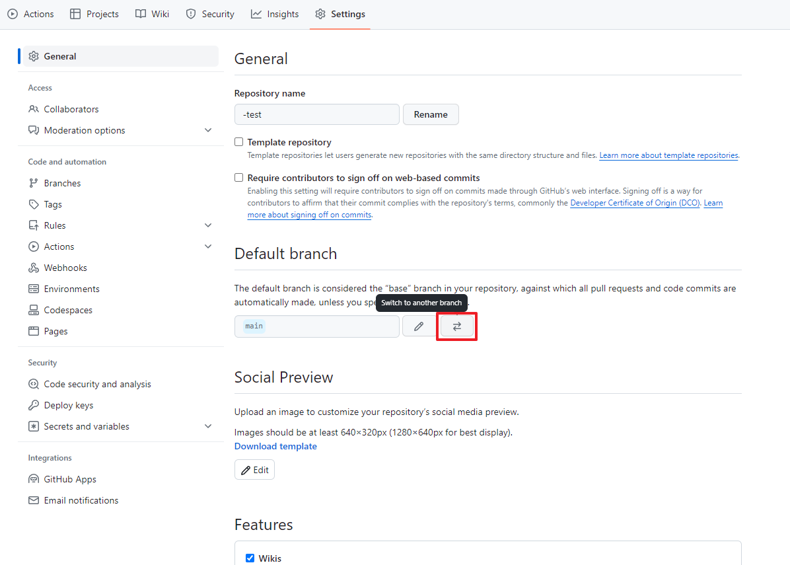Click the Wiki book icon
Viewport: 790px width, 565px height.
[x=141, y=14]
